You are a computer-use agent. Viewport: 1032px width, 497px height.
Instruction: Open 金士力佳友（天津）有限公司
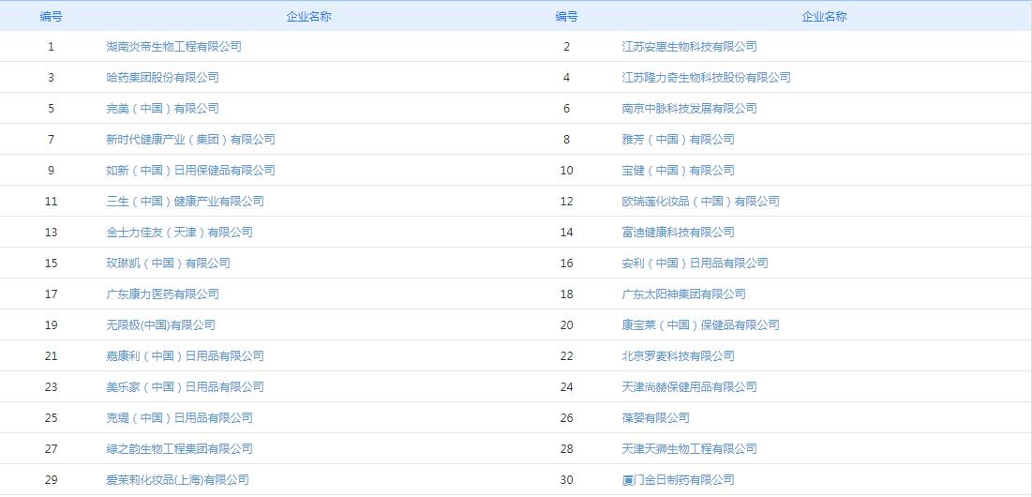[x=180, y=233]
